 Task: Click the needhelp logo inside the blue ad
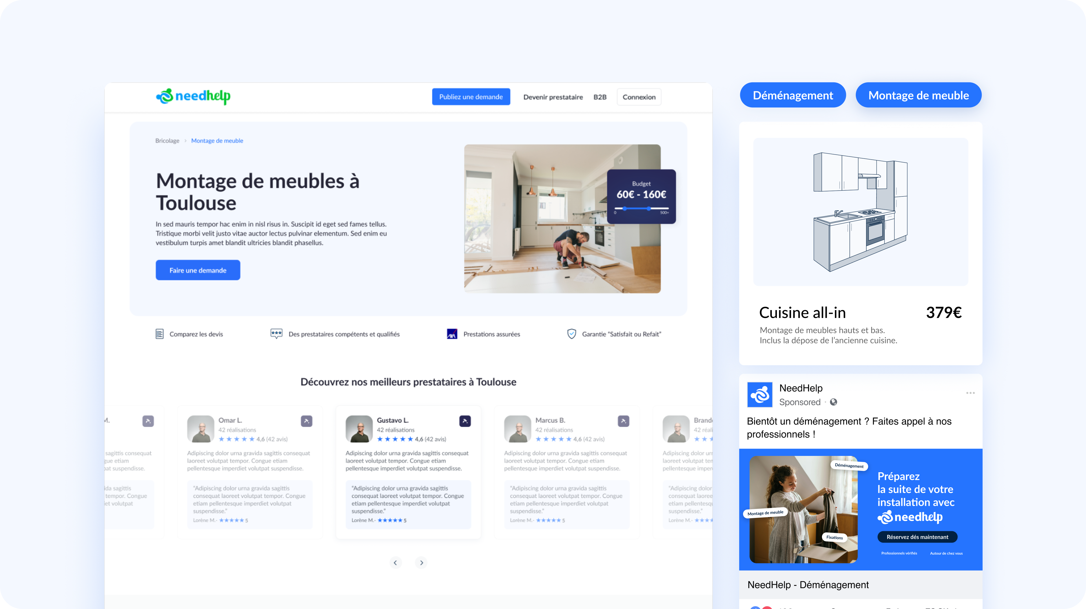pos(910,517)
